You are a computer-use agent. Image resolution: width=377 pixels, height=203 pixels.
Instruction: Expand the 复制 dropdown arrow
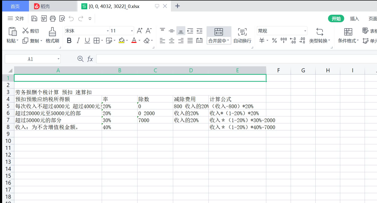tap(41, 41)
